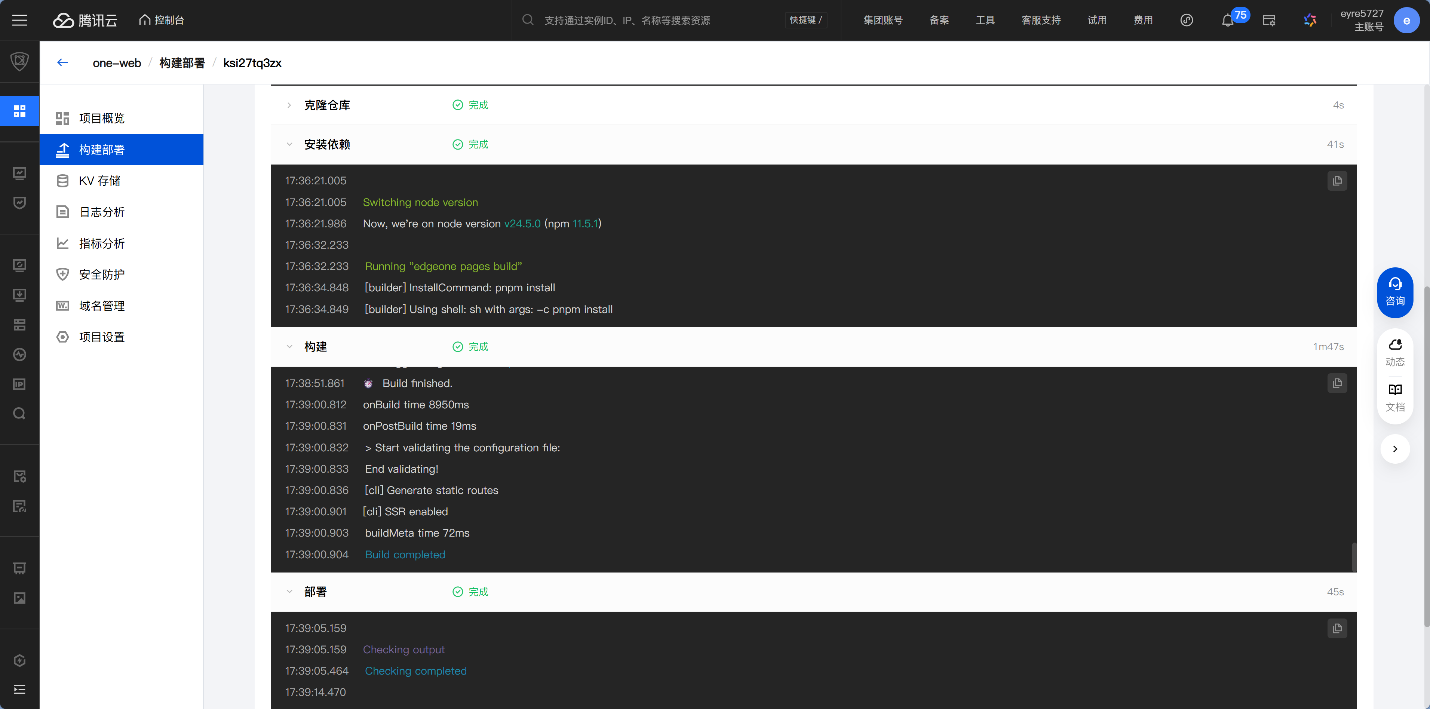Screen dimensions: 1430x709
Task: Go to 域名管理 in the sidebar
Action: coord(102,306)
